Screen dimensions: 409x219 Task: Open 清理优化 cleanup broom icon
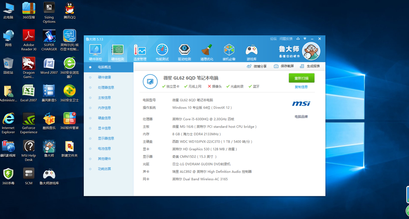pyautogui.click(x=207, y=52)
